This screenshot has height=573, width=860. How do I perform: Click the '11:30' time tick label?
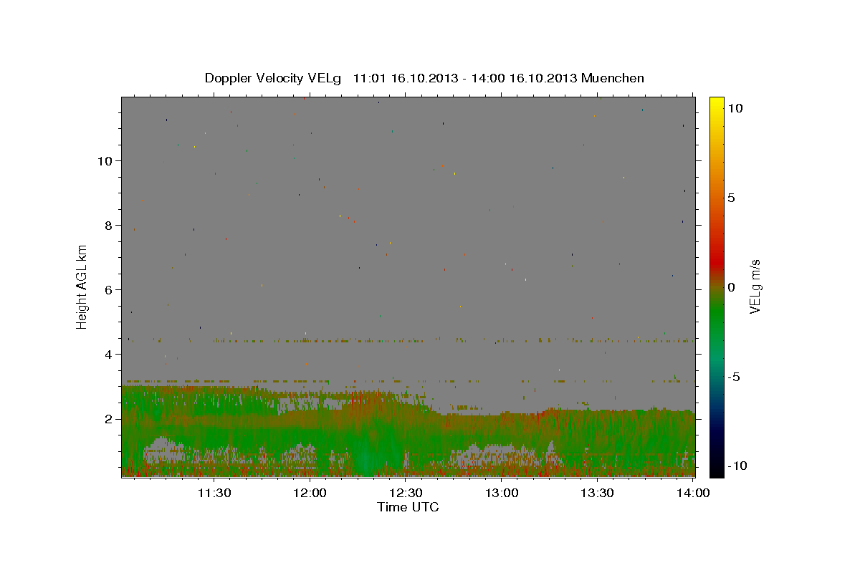[214, 493]
